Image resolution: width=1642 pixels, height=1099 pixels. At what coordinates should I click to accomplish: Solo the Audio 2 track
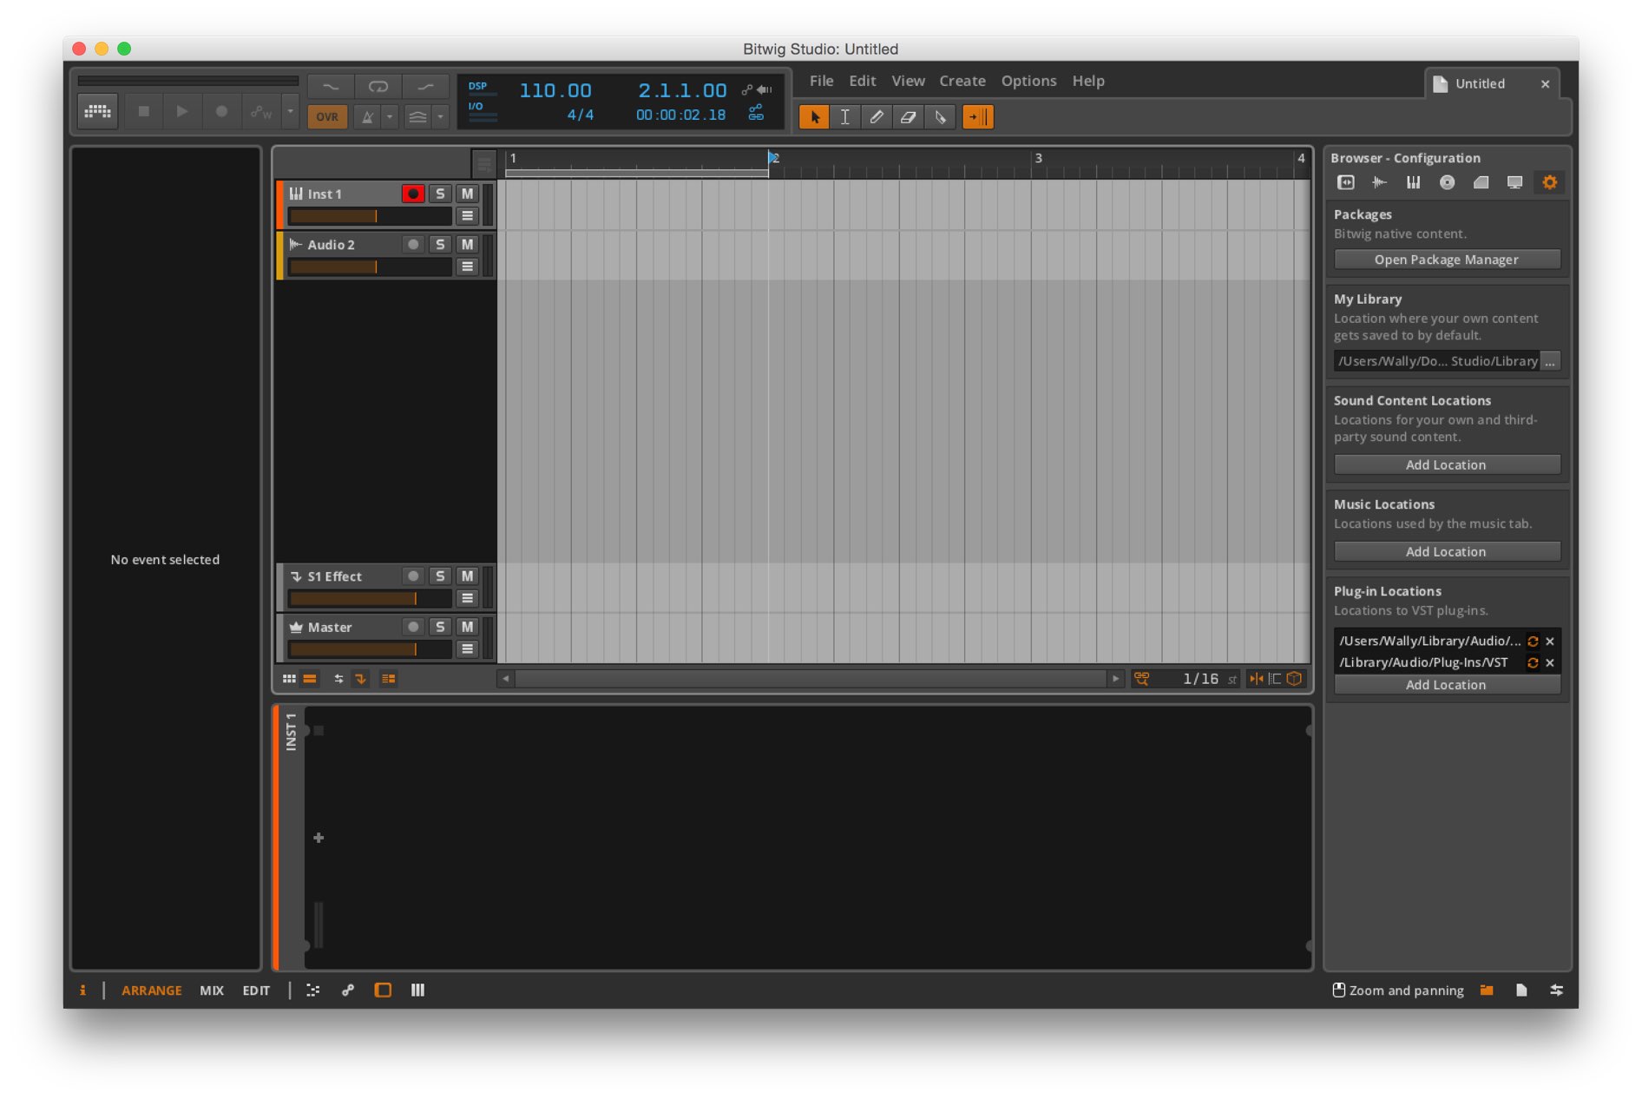440,245
